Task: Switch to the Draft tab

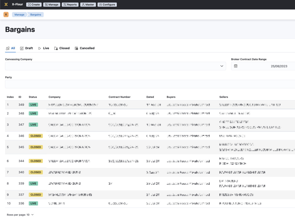Action: tap(27, 48)
